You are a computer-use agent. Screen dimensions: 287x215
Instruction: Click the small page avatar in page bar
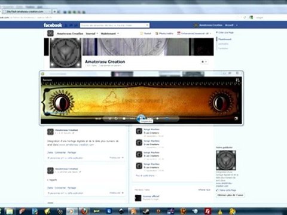coord(50,33)
